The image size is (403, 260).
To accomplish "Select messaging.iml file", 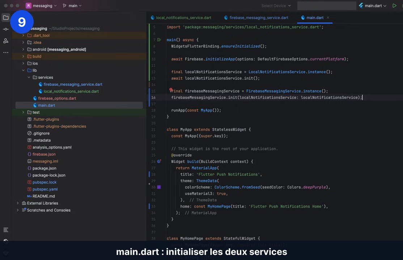I will pyautogui.click(x=45, y=161).
